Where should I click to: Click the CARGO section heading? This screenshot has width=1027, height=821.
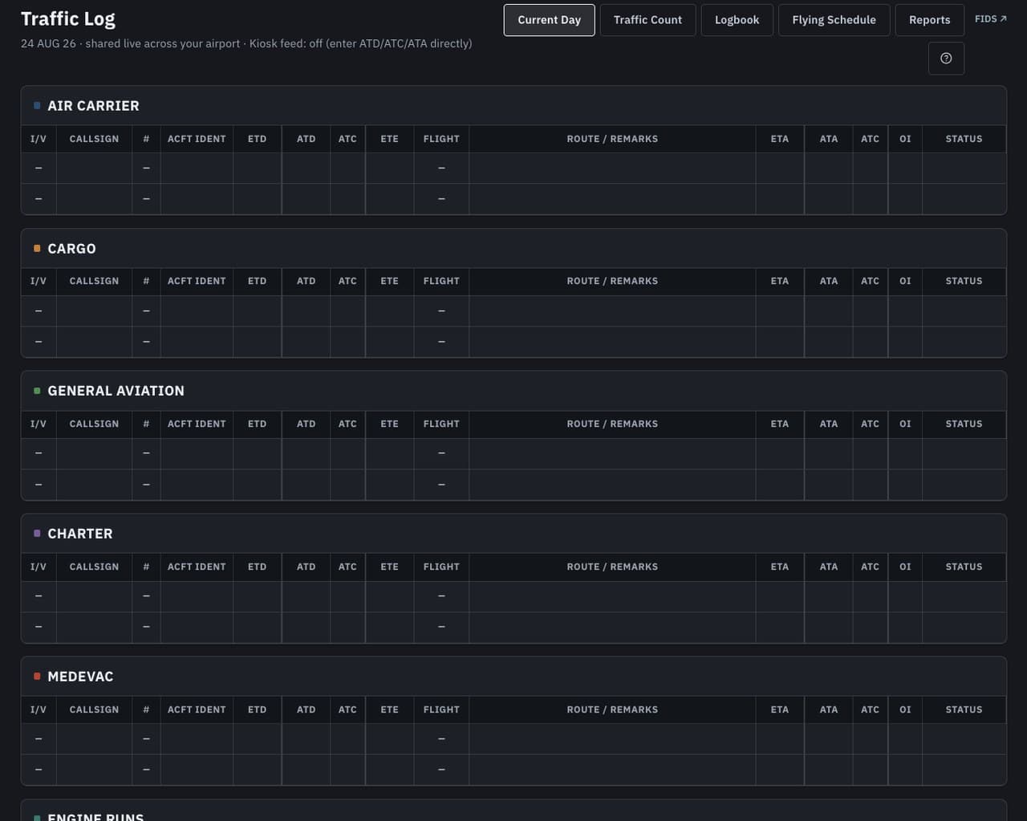coord(71,249)
